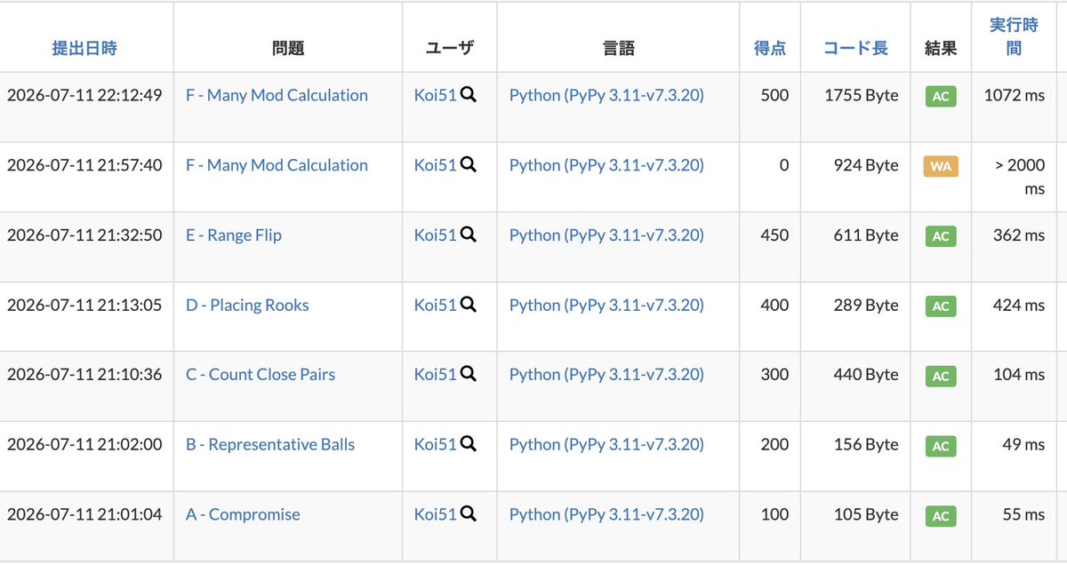Click magnifier icon next to Koi51 in 21:02:00 row

coord(469,444)
